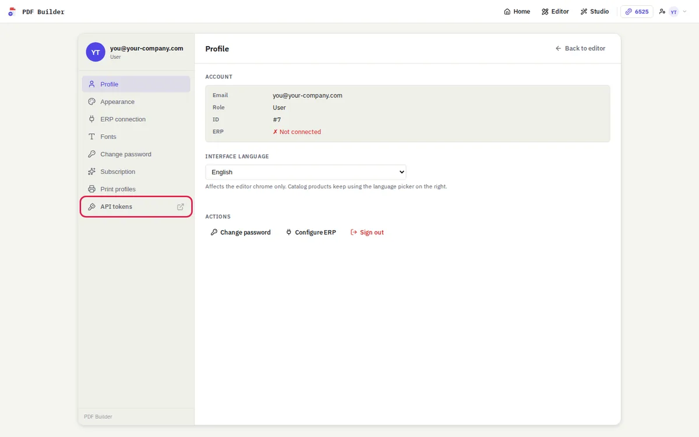This screenshot has width=699, height=437.
Task: Click the Fonts letter T icon
Action: coord(91,136)
